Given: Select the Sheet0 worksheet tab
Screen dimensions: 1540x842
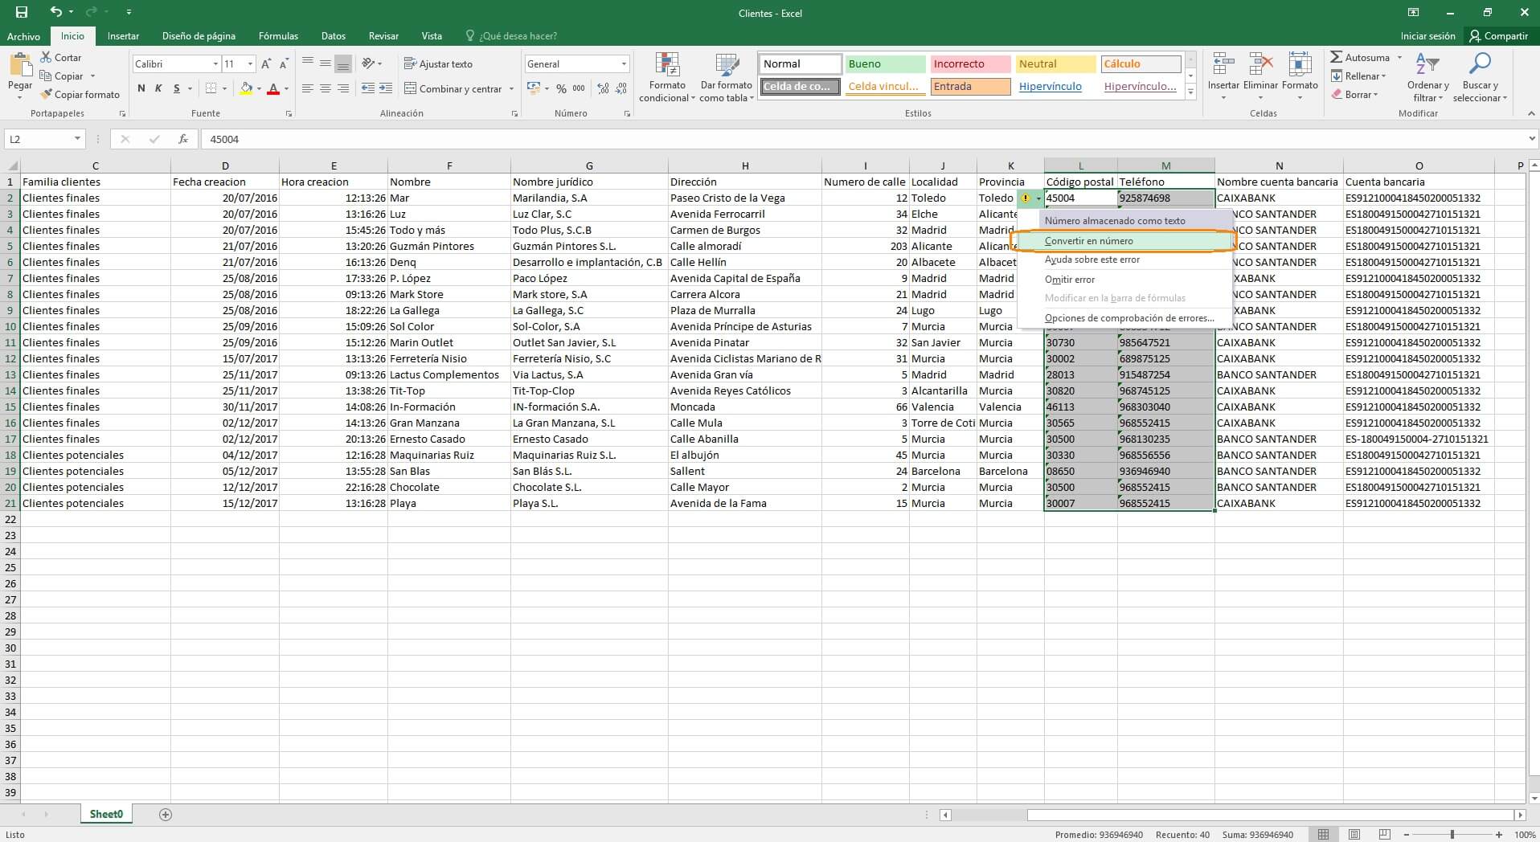Looking at the screenshot, I should (x=105, y=814).
